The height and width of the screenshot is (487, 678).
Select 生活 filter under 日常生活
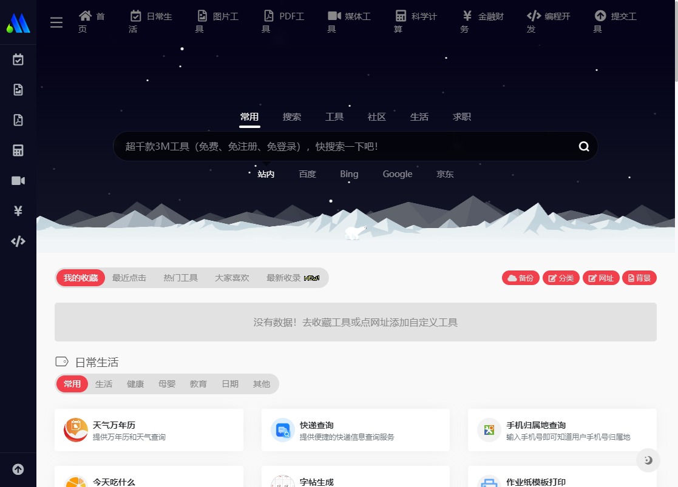click(104, 384)
